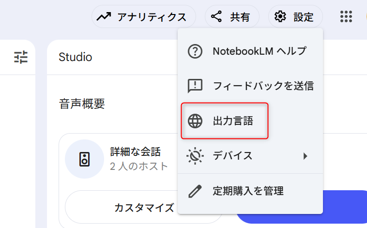Select NotebookLM ヘルプ menu item

250,51
